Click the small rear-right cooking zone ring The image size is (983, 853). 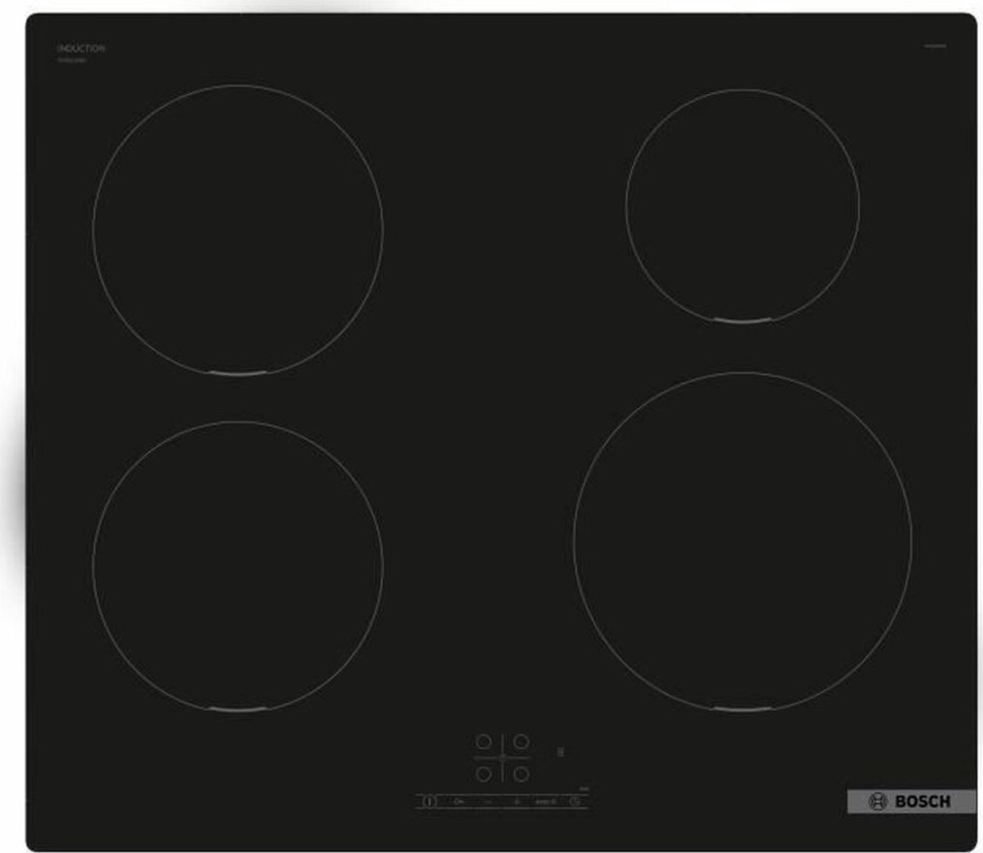tap(743, 205)
